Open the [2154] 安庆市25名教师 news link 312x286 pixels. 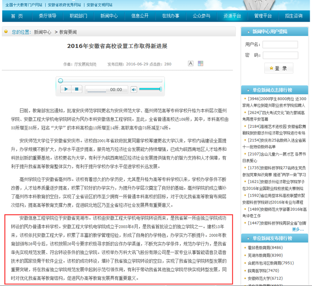point(275,143)
